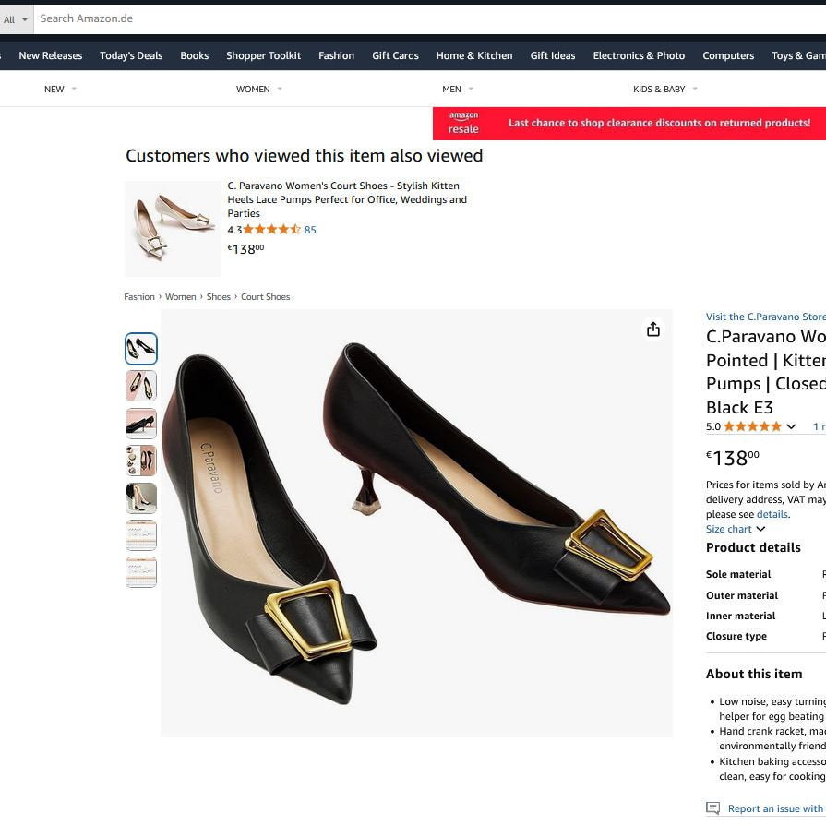The height and width of the screenshot is (826, 826).
Task: Select the fifth thumbnail showing worn shoes
Action: point(141,498)
